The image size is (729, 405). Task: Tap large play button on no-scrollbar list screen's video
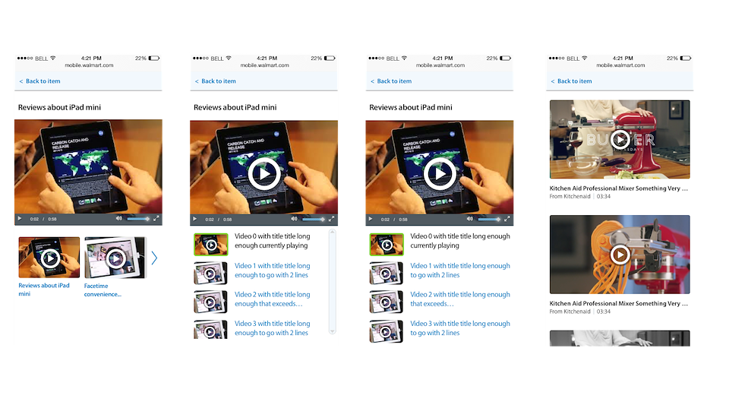click(440, 174)
